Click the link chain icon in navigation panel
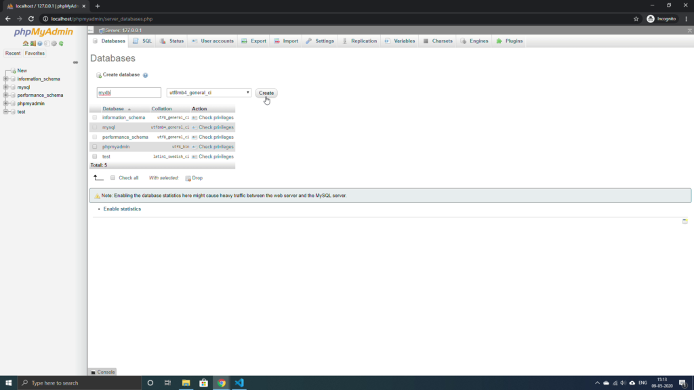This screenshot has width=694, height=390. point(76,62)
